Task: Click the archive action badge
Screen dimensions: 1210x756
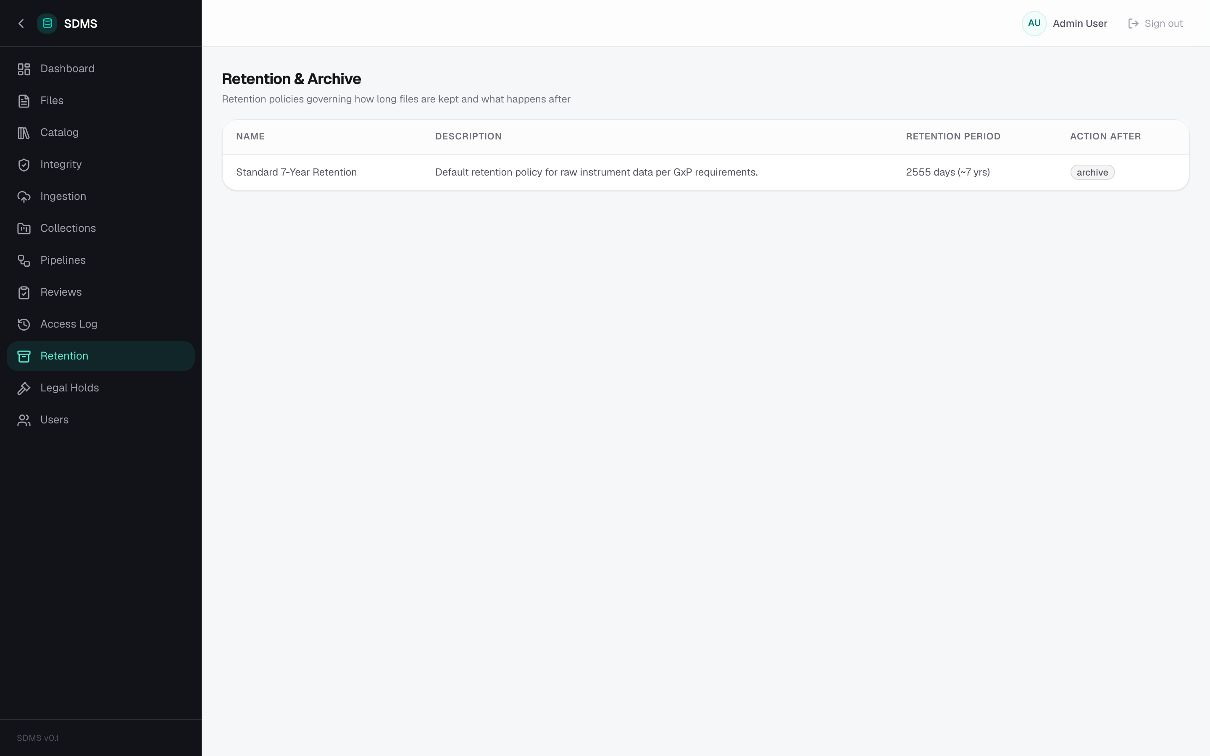Action: 1092,173
